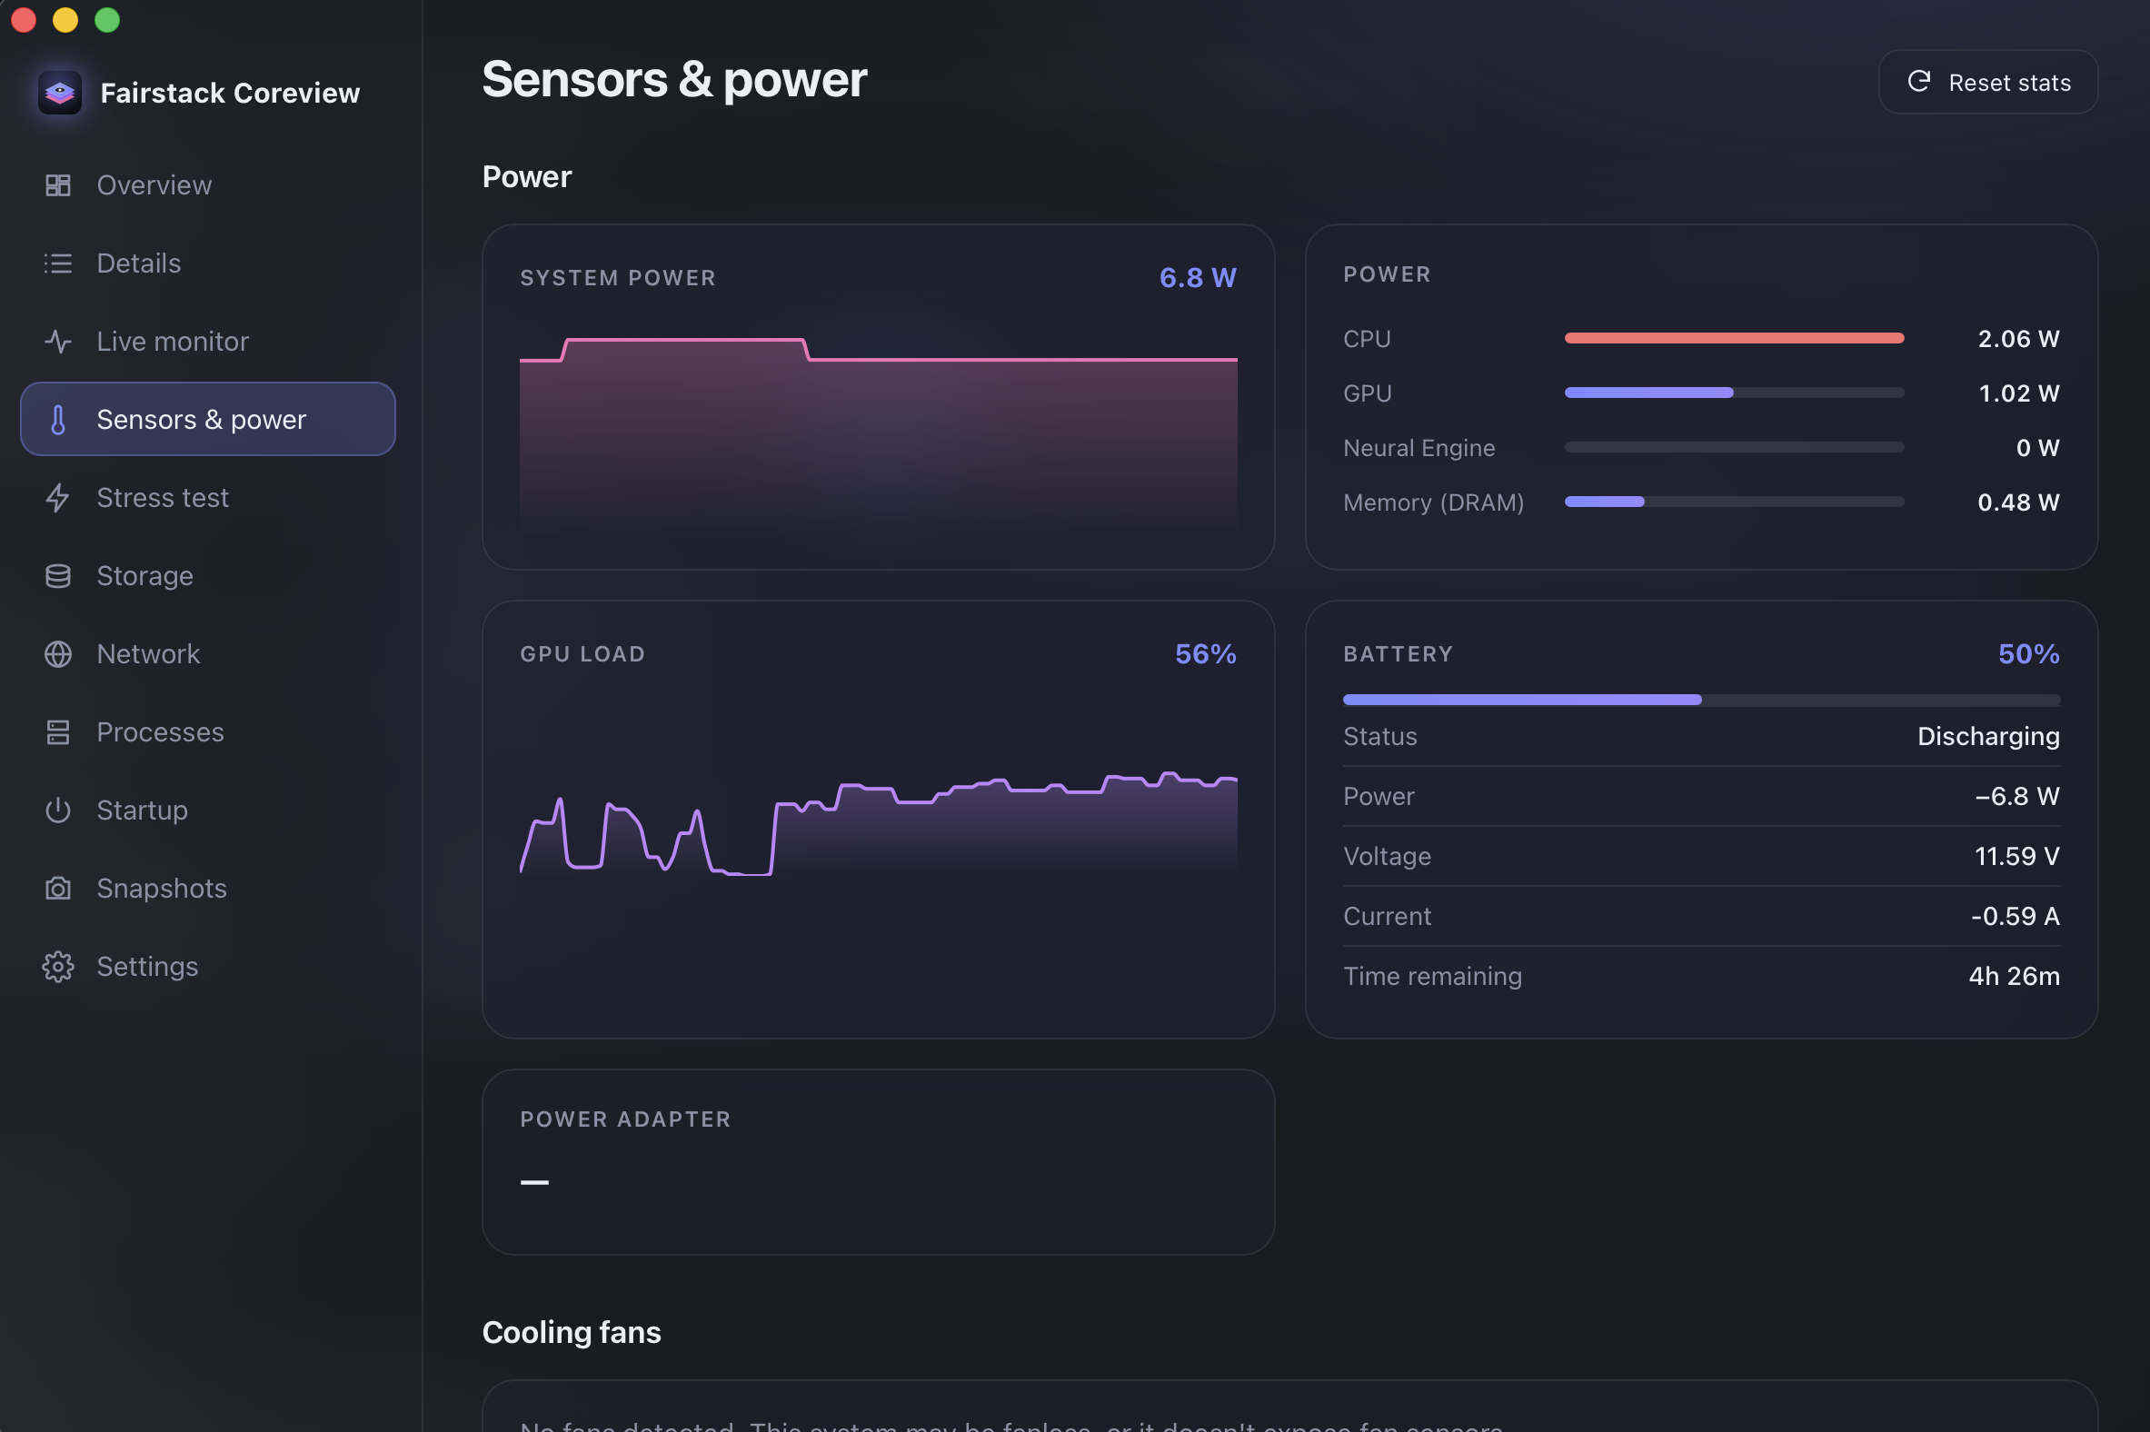Open the Network section
Screen dimensions: 2150x1432
tap(207, 654)
